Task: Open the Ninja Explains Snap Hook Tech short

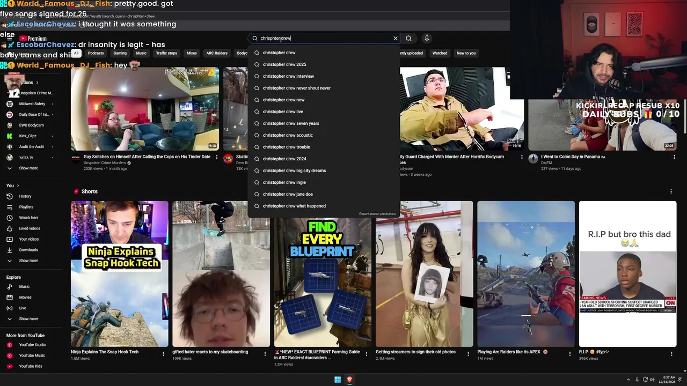Action: click(120, 274)
